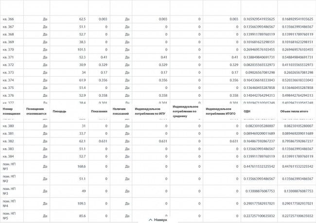
Task: Select the row label кв. 371
Action: click(x=8, y=57)
